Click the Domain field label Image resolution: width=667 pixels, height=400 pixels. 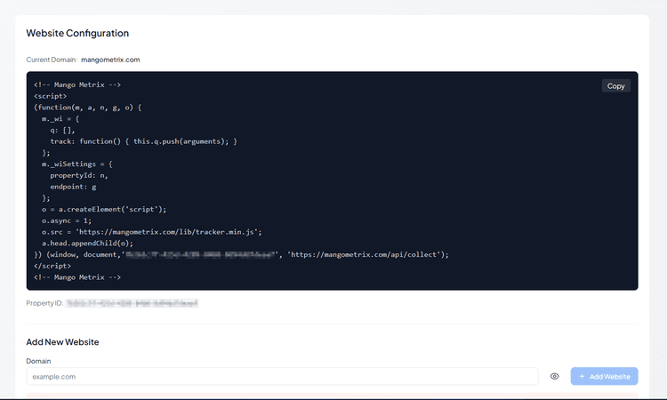point(38,361)
